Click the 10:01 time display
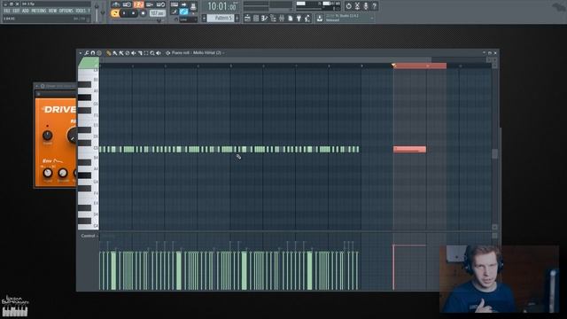Viewport: 567px width, 319px height. click(222, 6)
